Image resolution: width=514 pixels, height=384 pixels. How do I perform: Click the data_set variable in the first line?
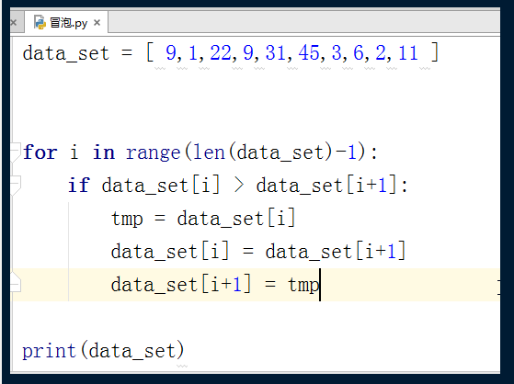(65, 53)
